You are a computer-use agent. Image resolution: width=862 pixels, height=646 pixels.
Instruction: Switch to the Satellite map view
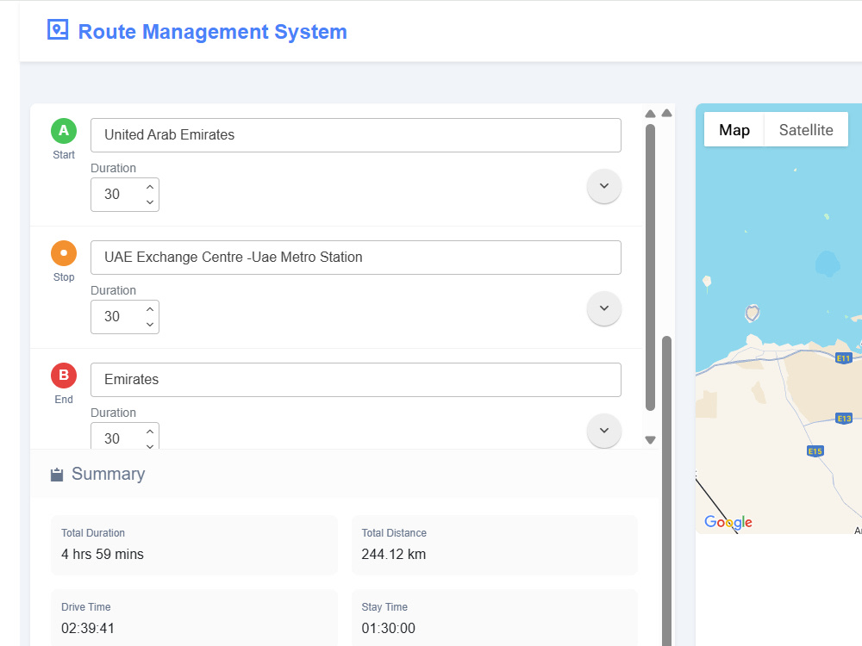[x=805, y=129]
